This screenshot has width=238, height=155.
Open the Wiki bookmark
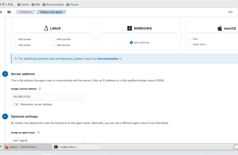(36, 5)
